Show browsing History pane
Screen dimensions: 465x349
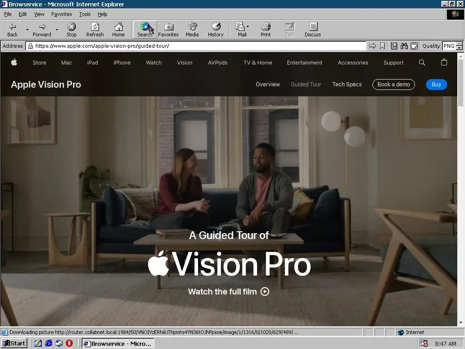pyautogui.click(x=216, y=30)
